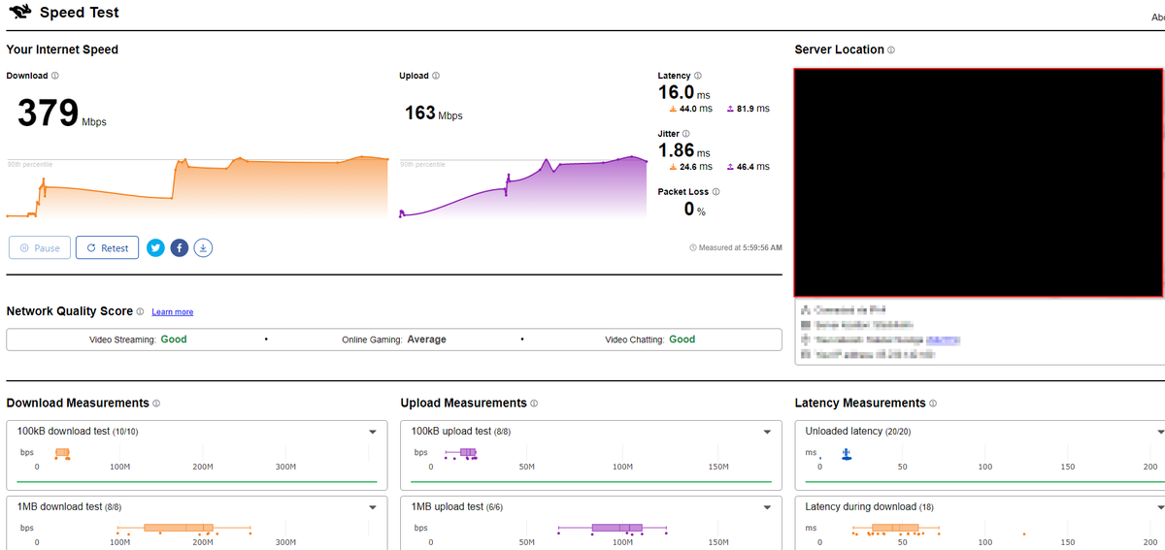Pause the speed test
This screenshot has height=550, width=1165.
tap(40, 248)
